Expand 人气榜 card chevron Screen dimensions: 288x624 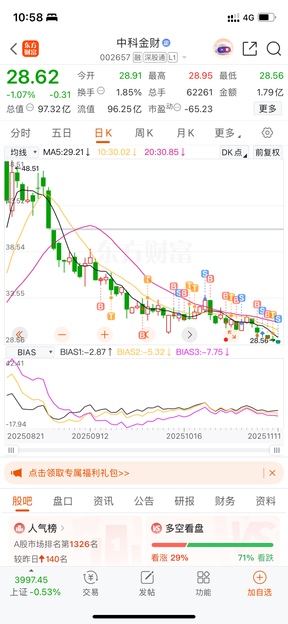click(x=63, y=528)
